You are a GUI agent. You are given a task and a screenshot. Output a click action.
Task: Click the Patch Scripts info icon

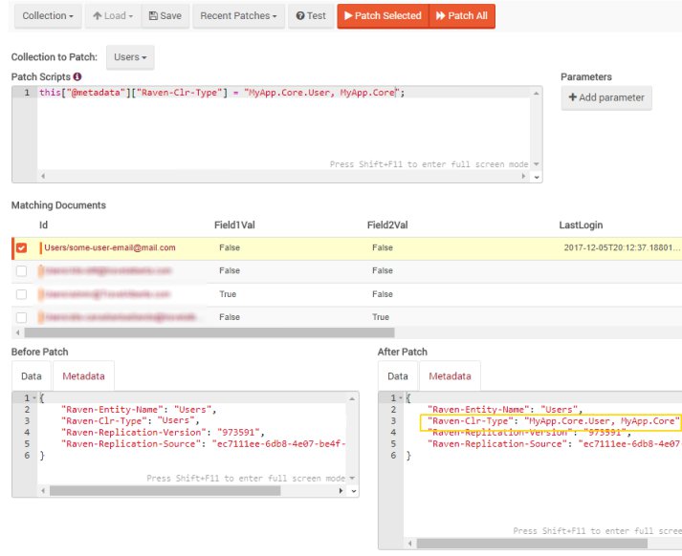[77, 76]
